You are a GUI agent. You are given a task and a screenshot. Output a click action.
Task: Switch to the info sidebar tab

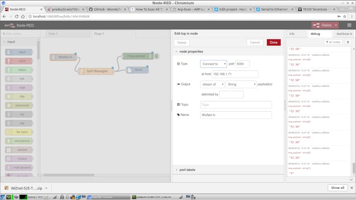click(296, 34)
